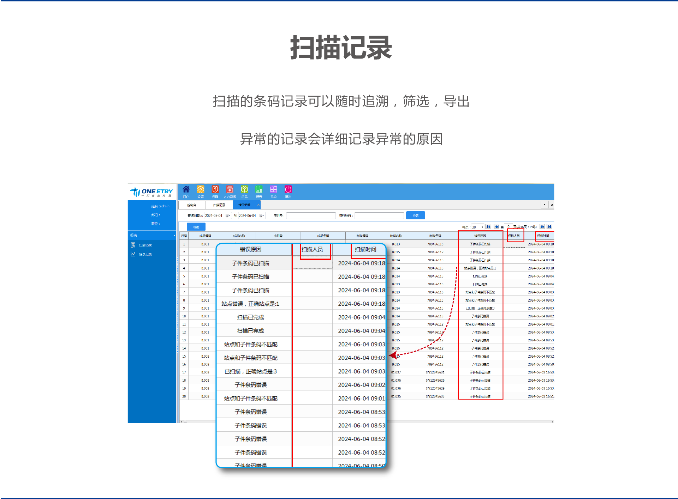Open the 每页 20 page size dropdown

(x=478, y=227)
